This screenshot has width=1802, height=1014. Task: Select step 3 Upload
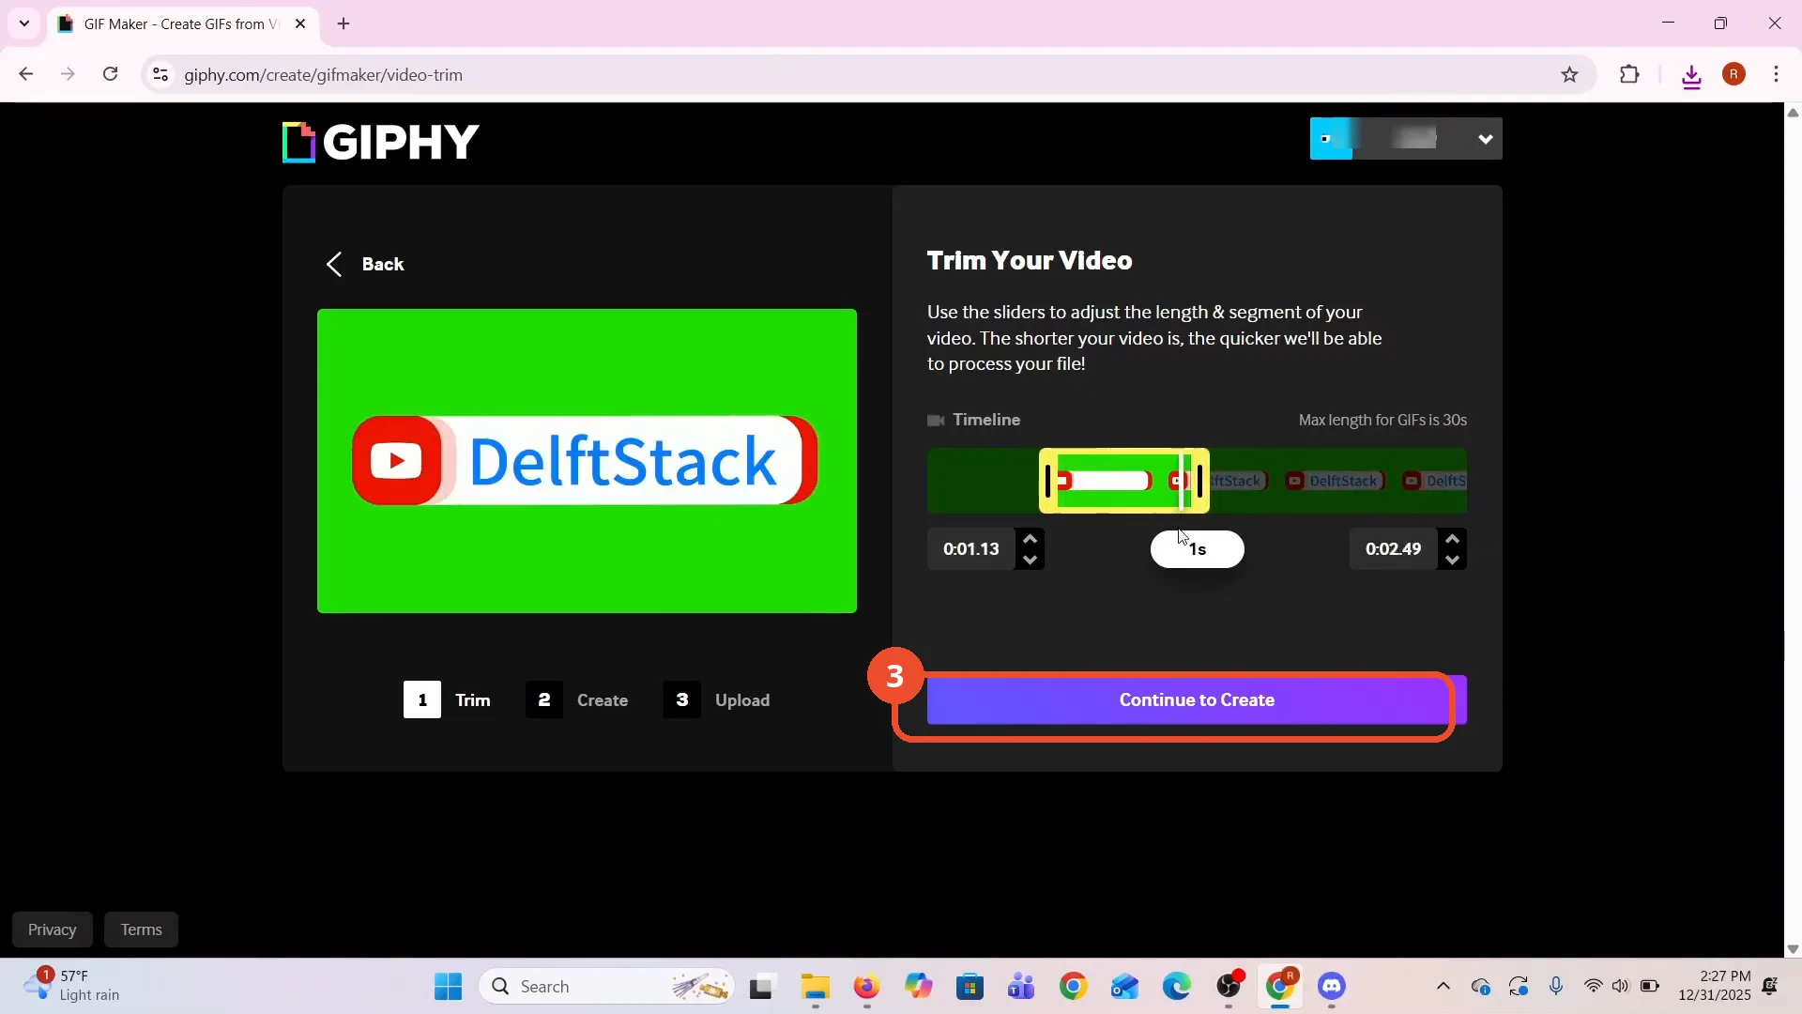click(717, 699)
